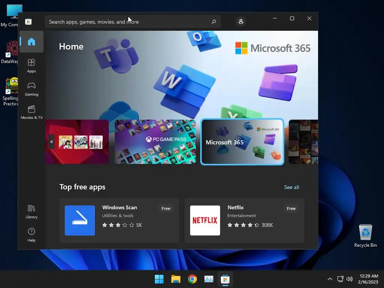Minimize the Microsoft Store window
Screen dimensions: 384x288
click(x=275, y=18)
